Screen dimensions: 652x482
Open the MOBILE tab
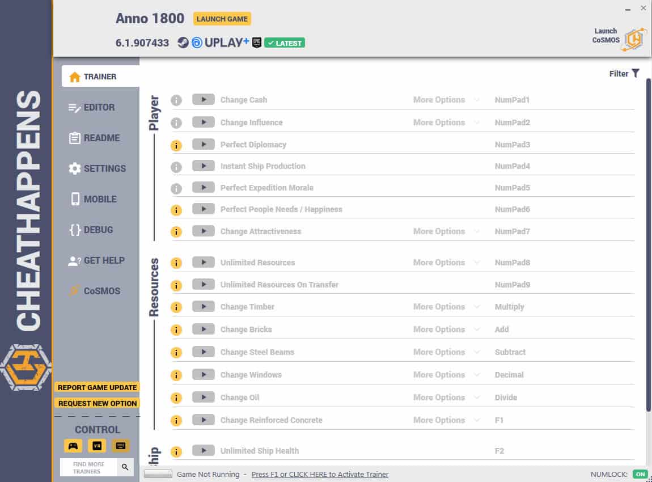point(94,199)
